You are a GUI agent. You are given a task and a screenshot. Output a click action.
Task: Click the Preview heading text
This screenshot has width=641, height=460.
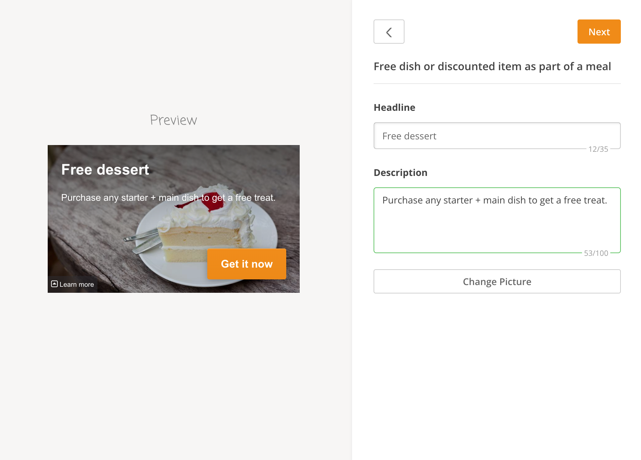click(x=173, y=120)
